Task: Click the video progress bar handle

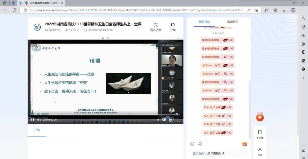Action: point(176,114)
